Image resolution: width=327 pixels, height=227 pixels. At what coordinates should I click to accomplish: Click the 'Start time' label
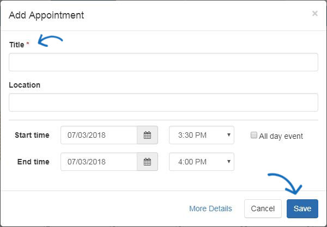pyautogui.click(x=32, y=135)
